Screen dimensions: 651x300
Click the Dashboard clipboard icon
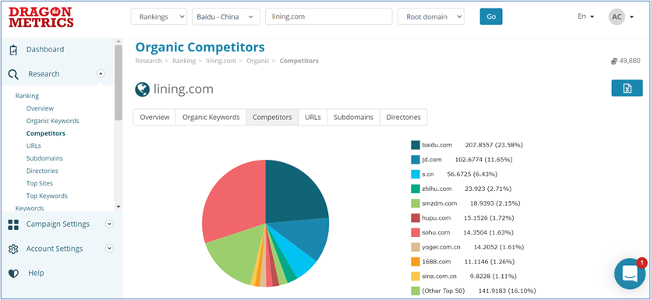(13, 50)
